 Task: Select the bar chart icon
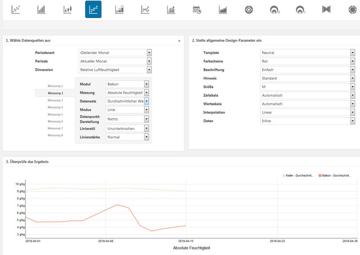click(x=41, y=10)
